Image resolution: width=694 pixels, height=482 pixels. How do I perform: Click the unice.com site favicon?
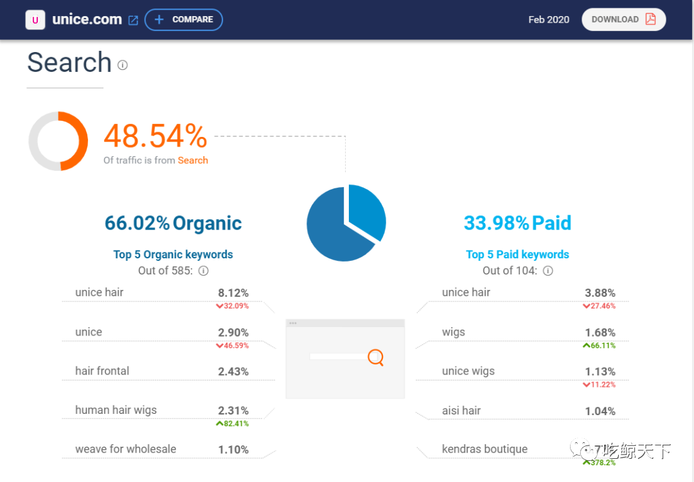pyautogui.click(x=35, y=20)
